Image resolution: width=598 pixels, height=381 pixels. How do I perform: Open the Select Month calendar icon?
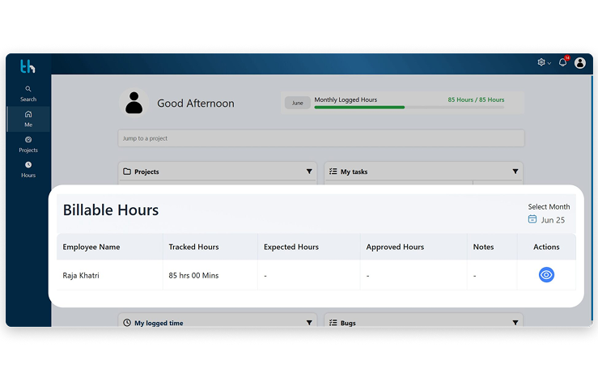tap(532, 219)
